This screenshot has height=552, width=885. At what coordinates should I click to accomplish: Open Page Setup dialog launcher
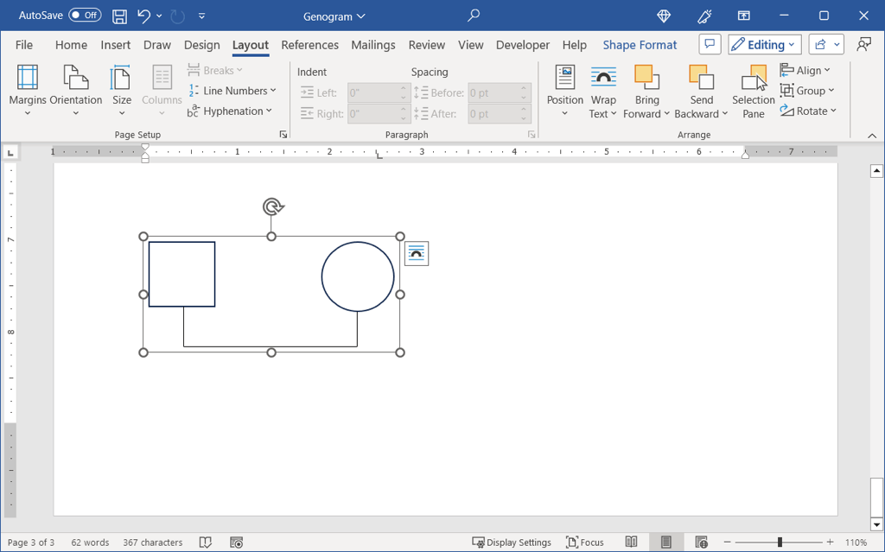click(x=283, y=135)
